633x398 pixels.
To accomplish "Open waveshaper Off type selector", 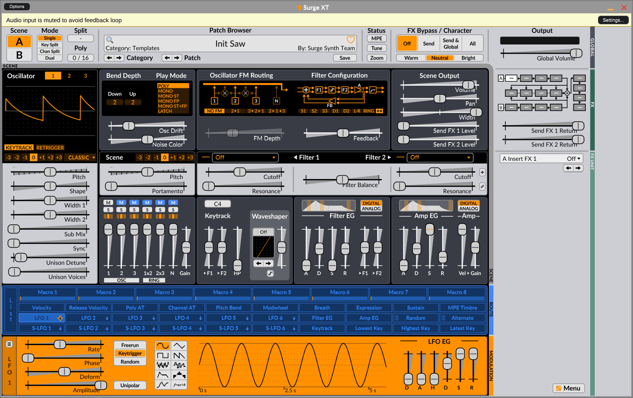I will pyautogui.click(x=263, y=232).
